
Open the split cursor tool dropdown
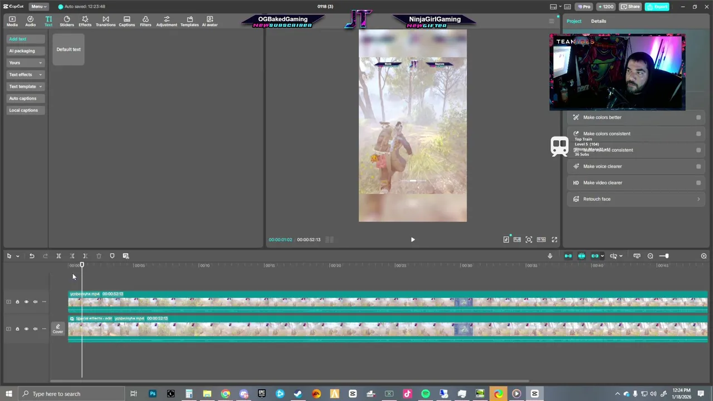pyautogui.click(x=621, y=256)
